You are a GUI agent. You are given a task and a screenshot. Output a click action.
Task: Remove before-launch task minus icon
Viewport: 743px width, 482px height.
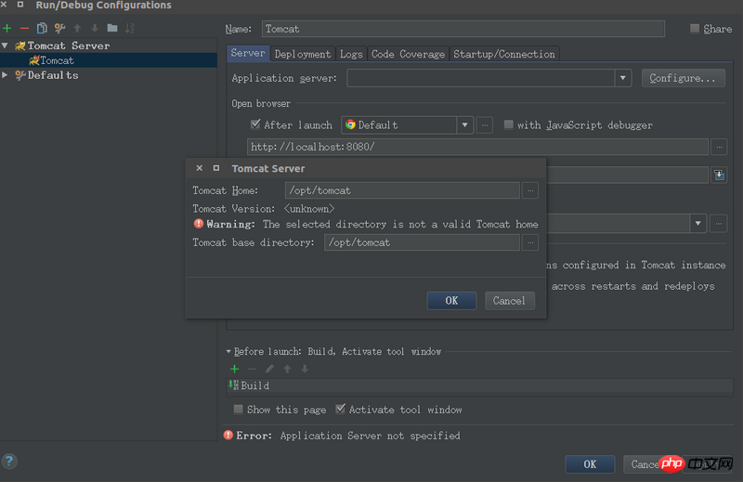pos(252,369)
